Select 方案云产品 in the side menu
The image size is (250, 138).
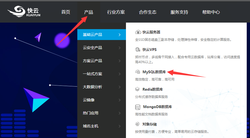pyautogui.click(x=92, y=61)
